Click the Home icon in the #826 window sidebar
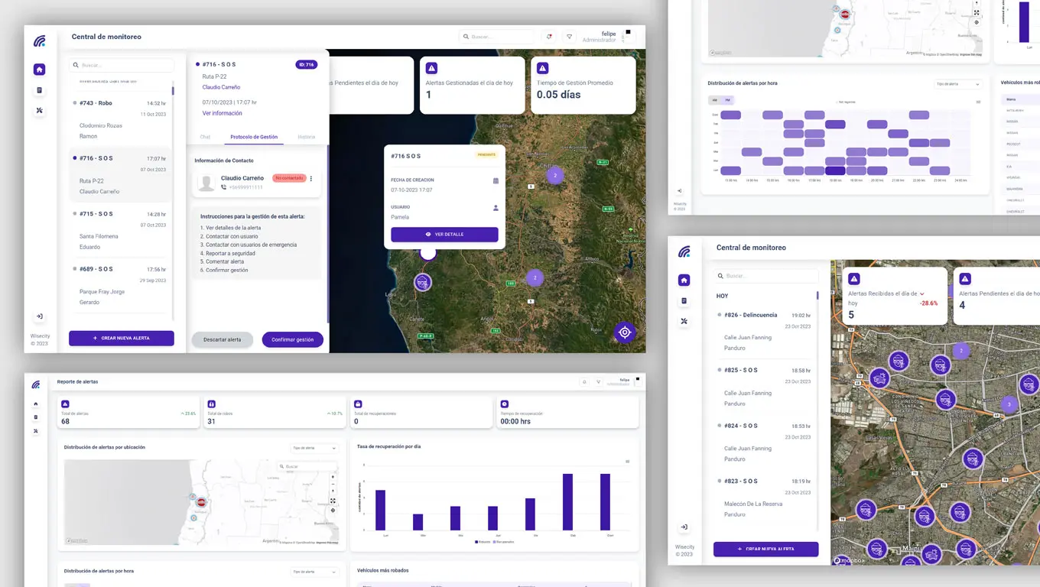This screenshot has width=1040, height=587. click(684, 280)
